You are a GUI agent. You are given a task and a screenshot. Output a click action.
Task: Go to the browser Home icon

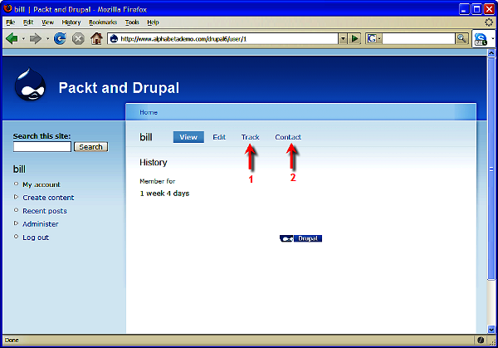(96, 39)
